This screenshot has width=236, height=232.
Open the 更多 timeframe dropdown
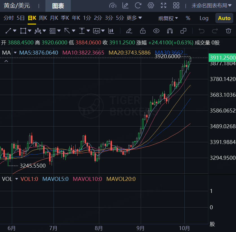point(134,18)
